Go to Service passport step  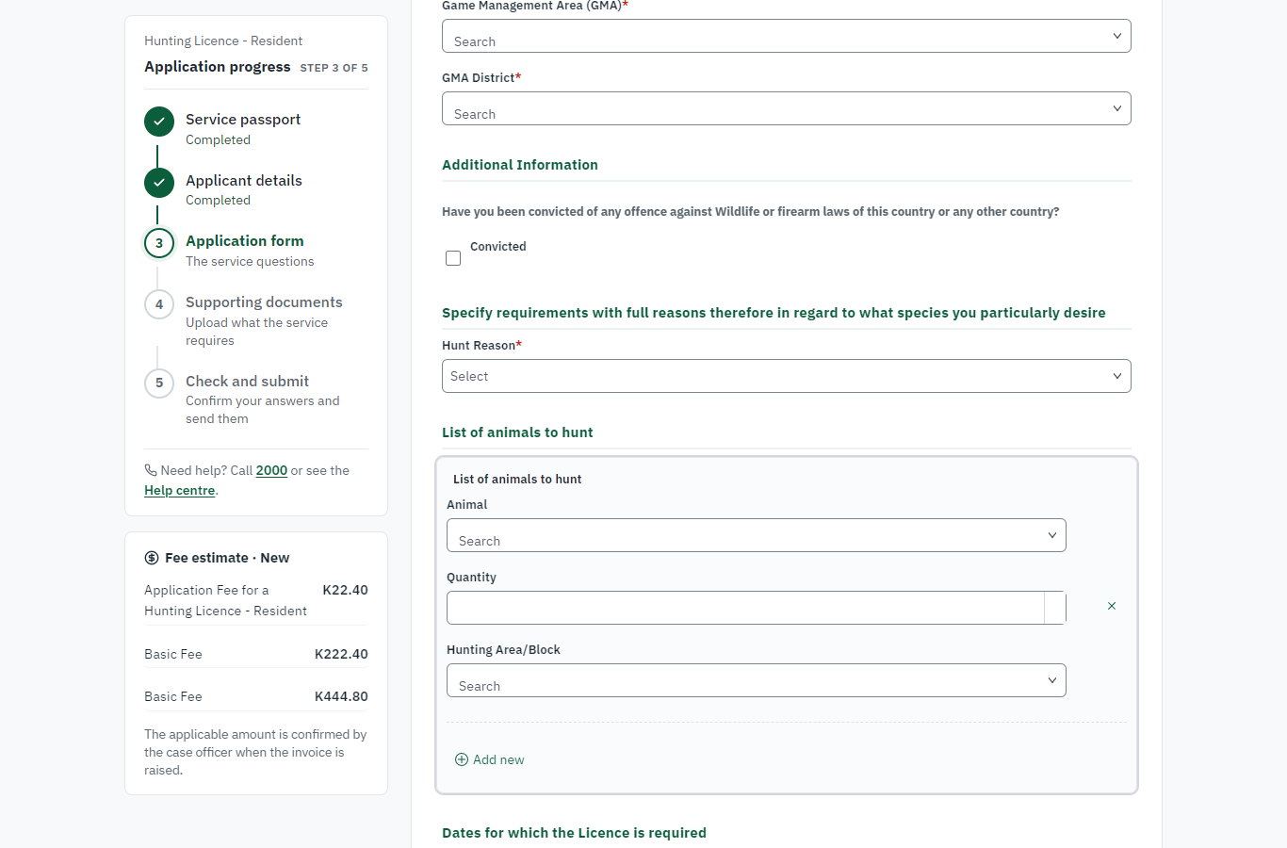243,120
